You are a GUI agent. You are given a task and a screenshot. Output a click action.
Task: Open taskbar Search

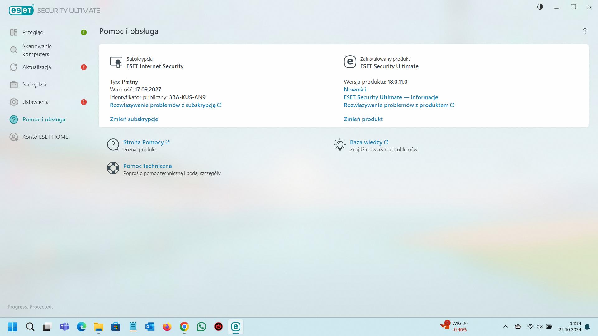[x=30, y=327]
